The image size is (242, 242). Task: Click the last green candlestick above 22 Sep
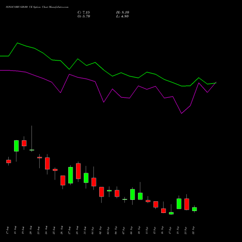195,209
